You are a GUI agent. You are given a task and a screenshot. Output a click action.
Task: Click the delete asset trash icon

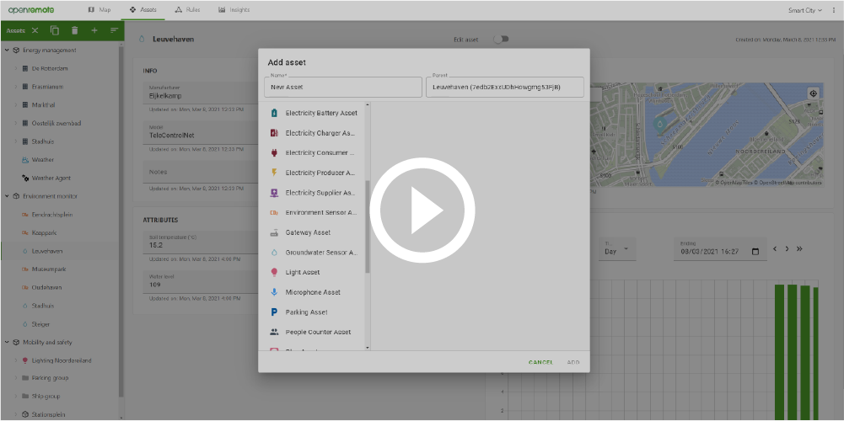[x=74, y=30]
